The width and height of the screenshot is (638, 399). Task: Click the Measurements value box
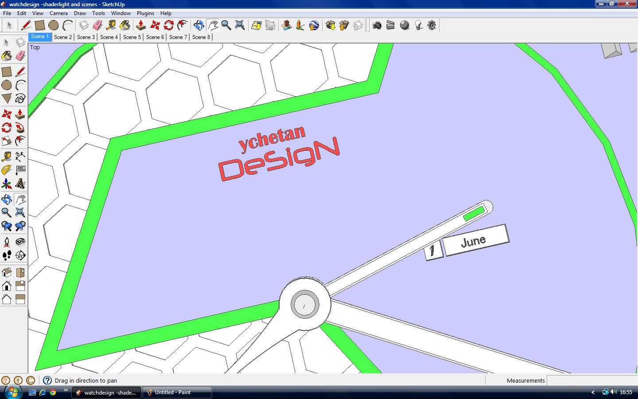591,380
